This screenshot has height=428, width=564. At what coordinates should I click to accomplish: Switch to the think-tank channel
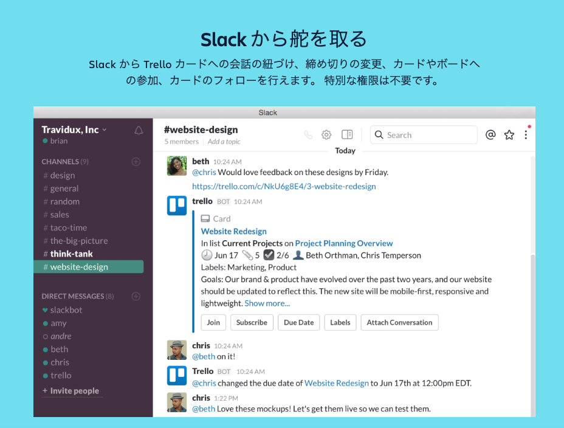71,254
